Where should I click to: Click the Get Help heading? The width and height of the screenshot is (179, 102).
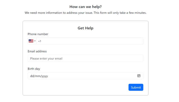(85, 28)
